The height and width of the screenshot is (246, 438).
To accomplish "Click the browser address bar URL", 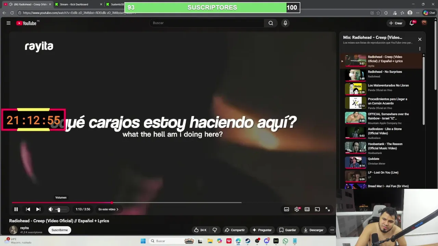I will (79, 13).
